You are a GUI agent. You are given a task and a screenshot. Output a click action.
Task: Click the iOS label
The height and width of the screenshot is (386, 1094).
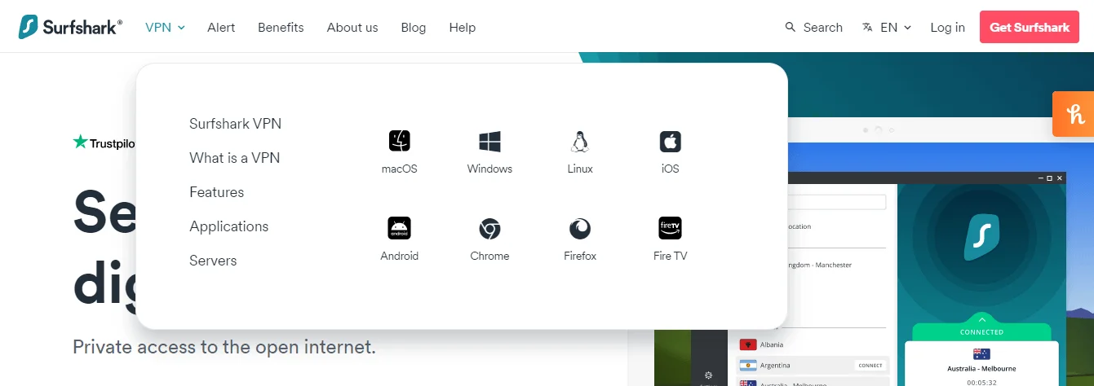click(671, 169)
